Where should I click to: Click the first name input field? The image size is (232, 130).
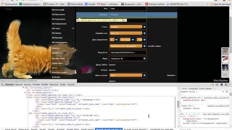[x=128, y=9]
